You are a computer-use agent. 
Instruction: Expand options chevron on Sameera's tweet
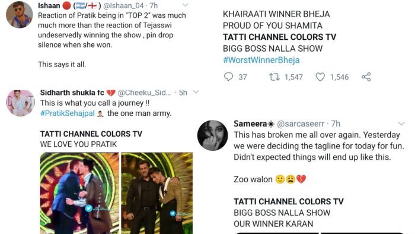coord(401,124)
